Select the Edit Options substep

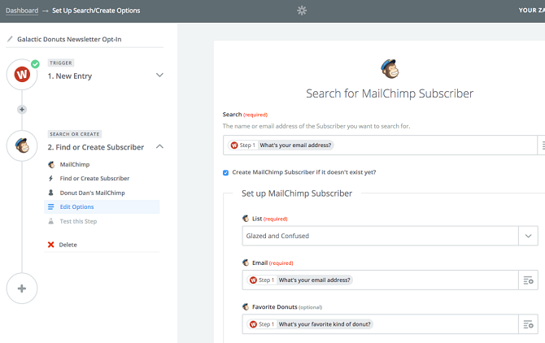point(102,207)
